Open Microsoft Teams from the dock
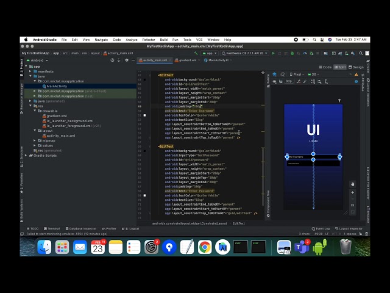The image size is (390, 293). pos(302,247)
